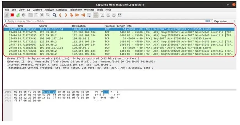Open display filter history dropdown arrow
240x125 pixels.
[212, 21]
